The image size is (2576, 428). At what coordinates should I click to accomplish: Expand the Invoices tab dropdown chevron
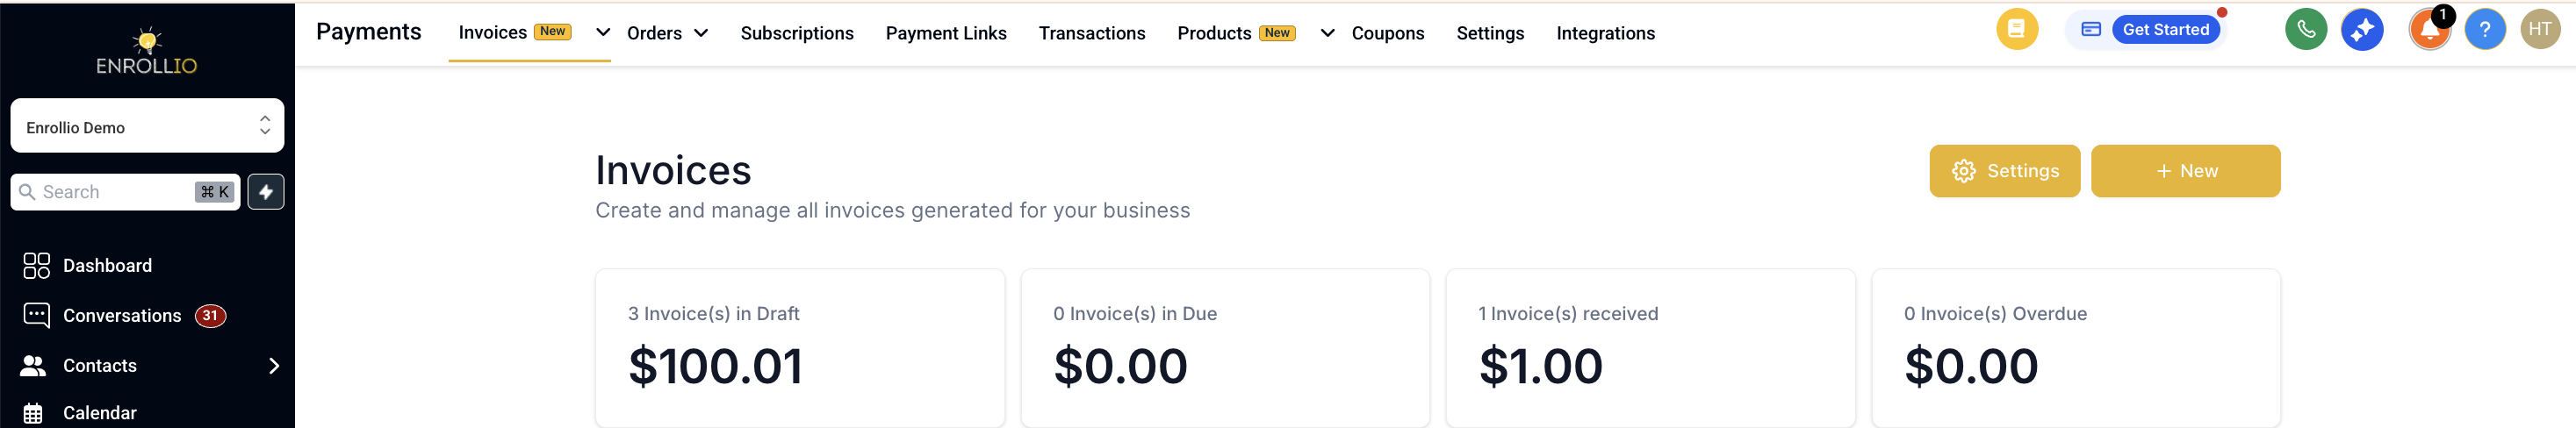[603, 32]
